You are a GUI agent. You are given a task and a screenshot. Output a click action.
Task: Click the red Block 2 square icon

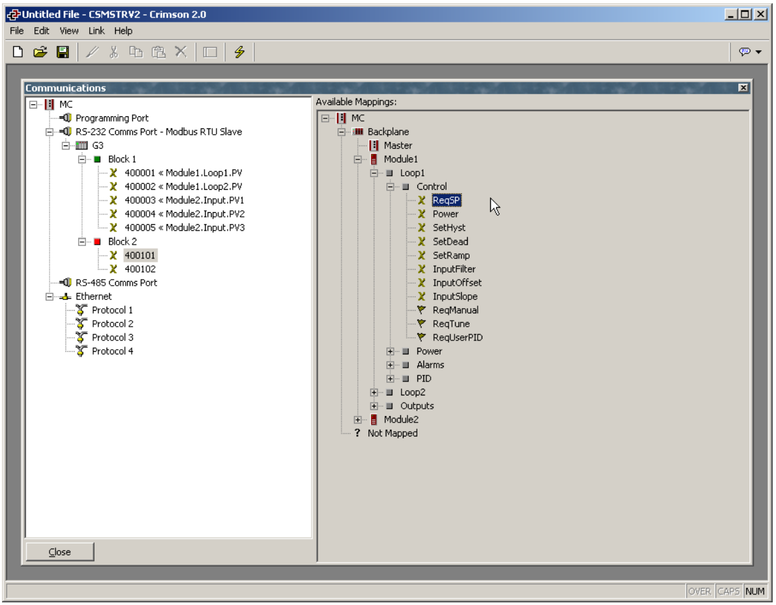[97, 241]
